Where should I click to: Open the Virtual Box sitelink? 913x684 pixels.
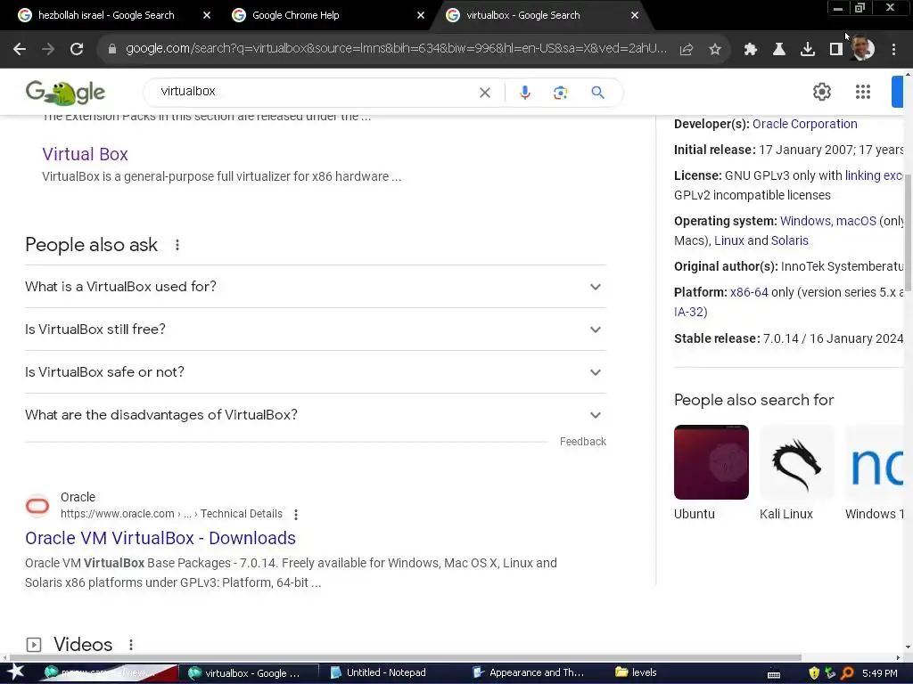[85, 154]
